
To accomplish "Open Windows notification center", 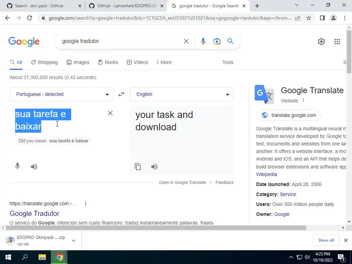I will [341, 257].
